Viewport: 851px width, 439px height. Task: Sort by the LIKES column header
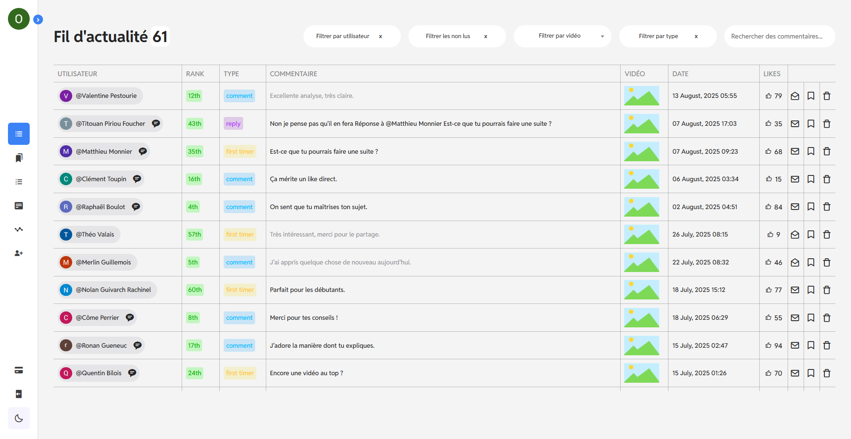point(772,74)
